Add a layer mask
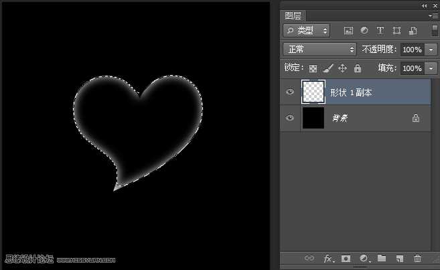Image resolution: width=440 pixels, height=270 pixels. (346, 258)
